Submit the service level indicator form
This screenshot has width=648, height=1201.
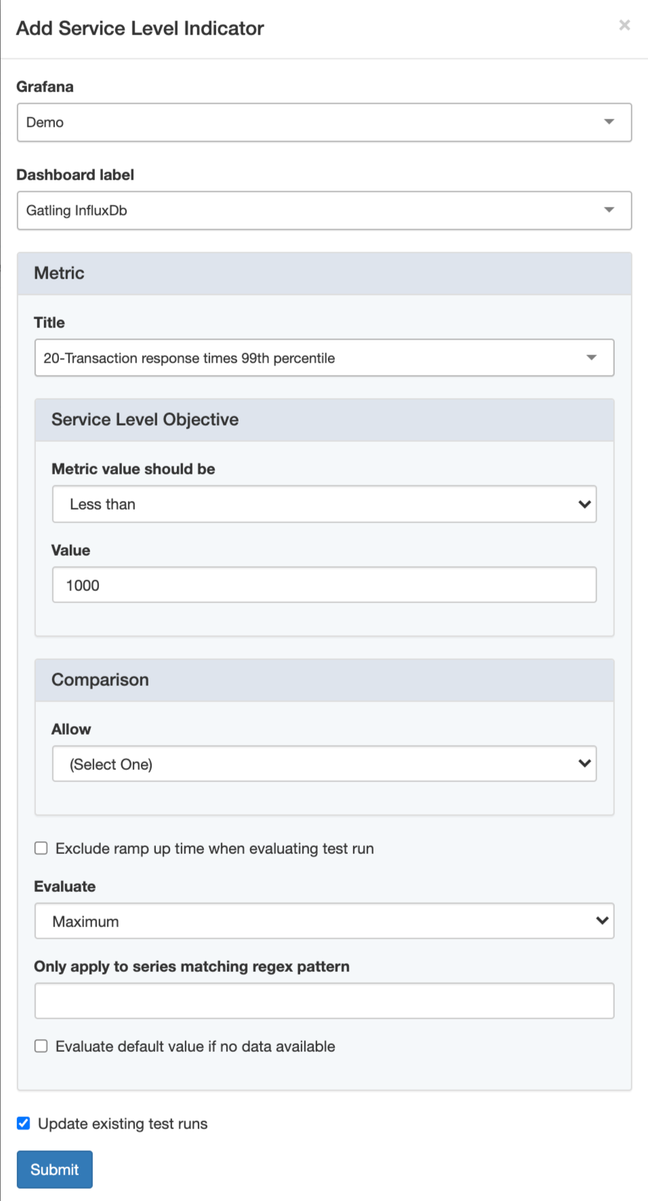tap(54, 1169)
